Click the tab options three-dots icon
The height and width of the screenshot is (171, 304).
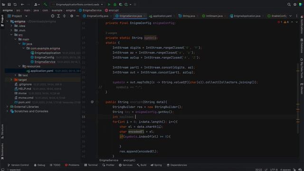296,16
